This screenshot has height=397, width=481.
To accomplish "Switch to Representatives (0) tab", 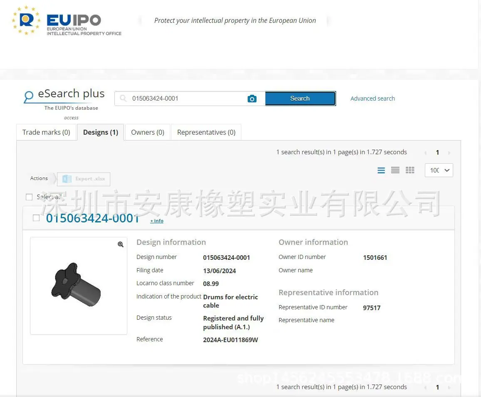I will click(x=206, y=132).
